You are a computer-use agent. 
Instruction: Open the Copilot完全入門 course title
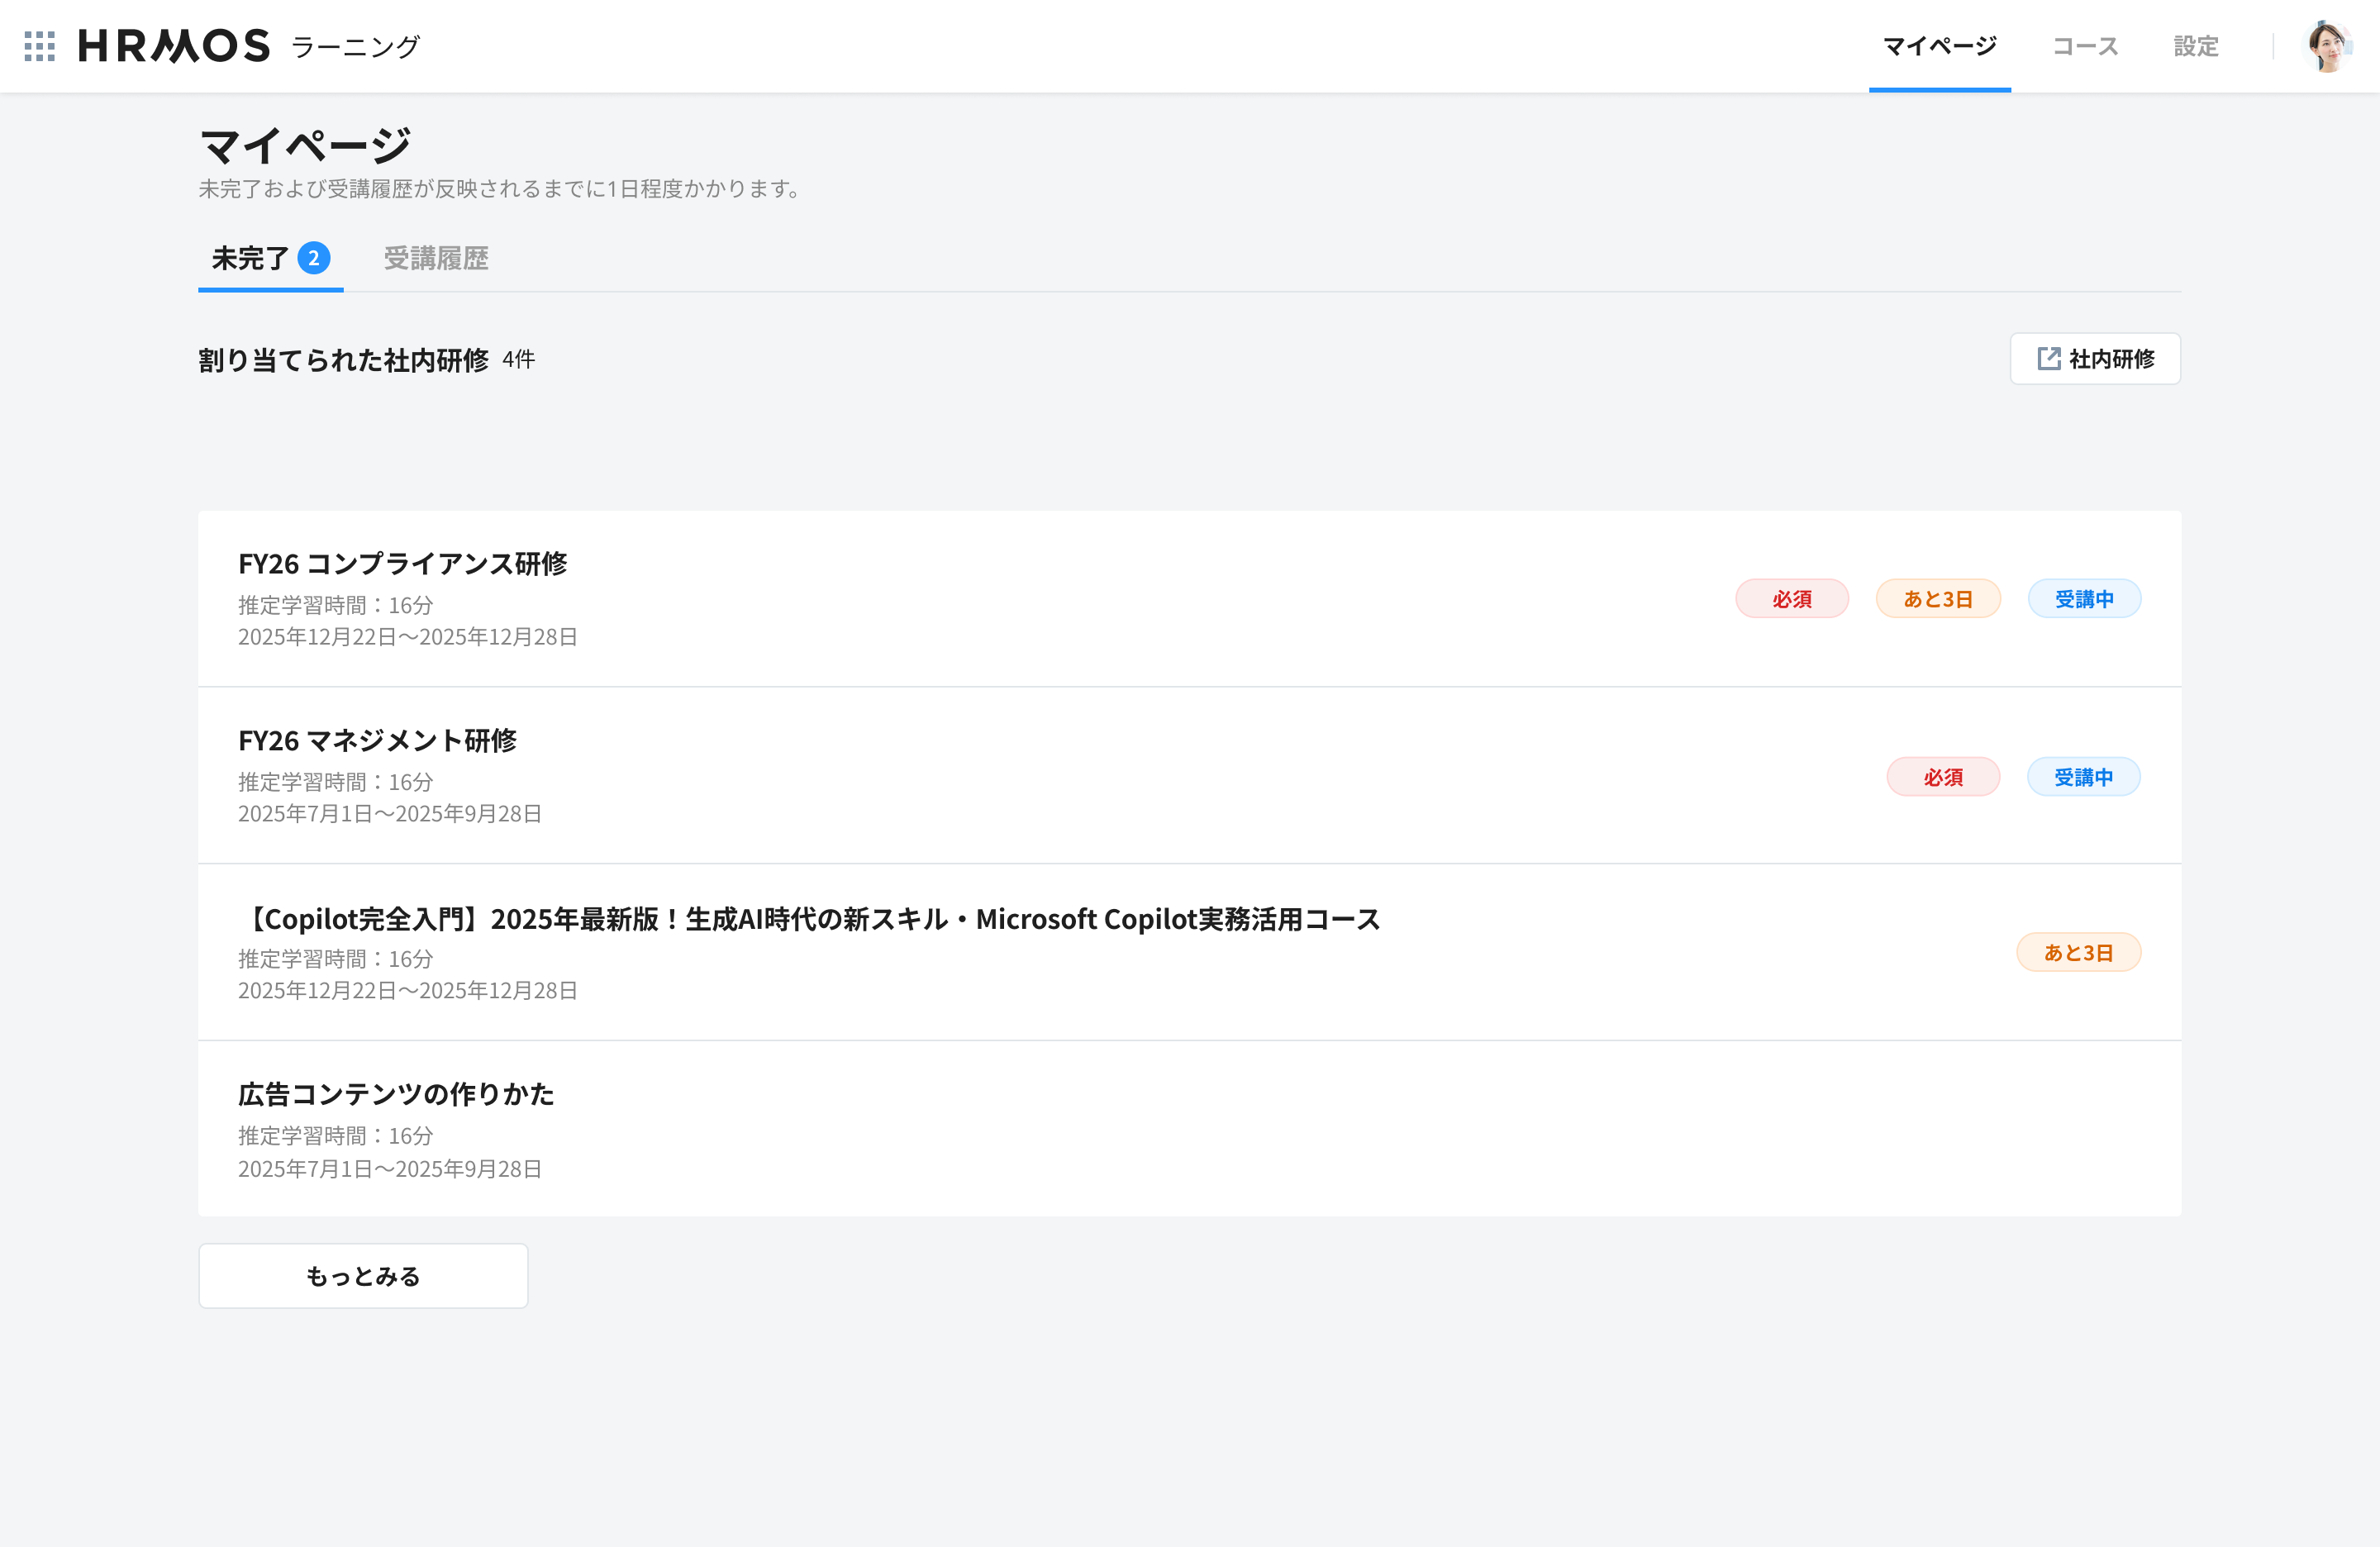810,919
